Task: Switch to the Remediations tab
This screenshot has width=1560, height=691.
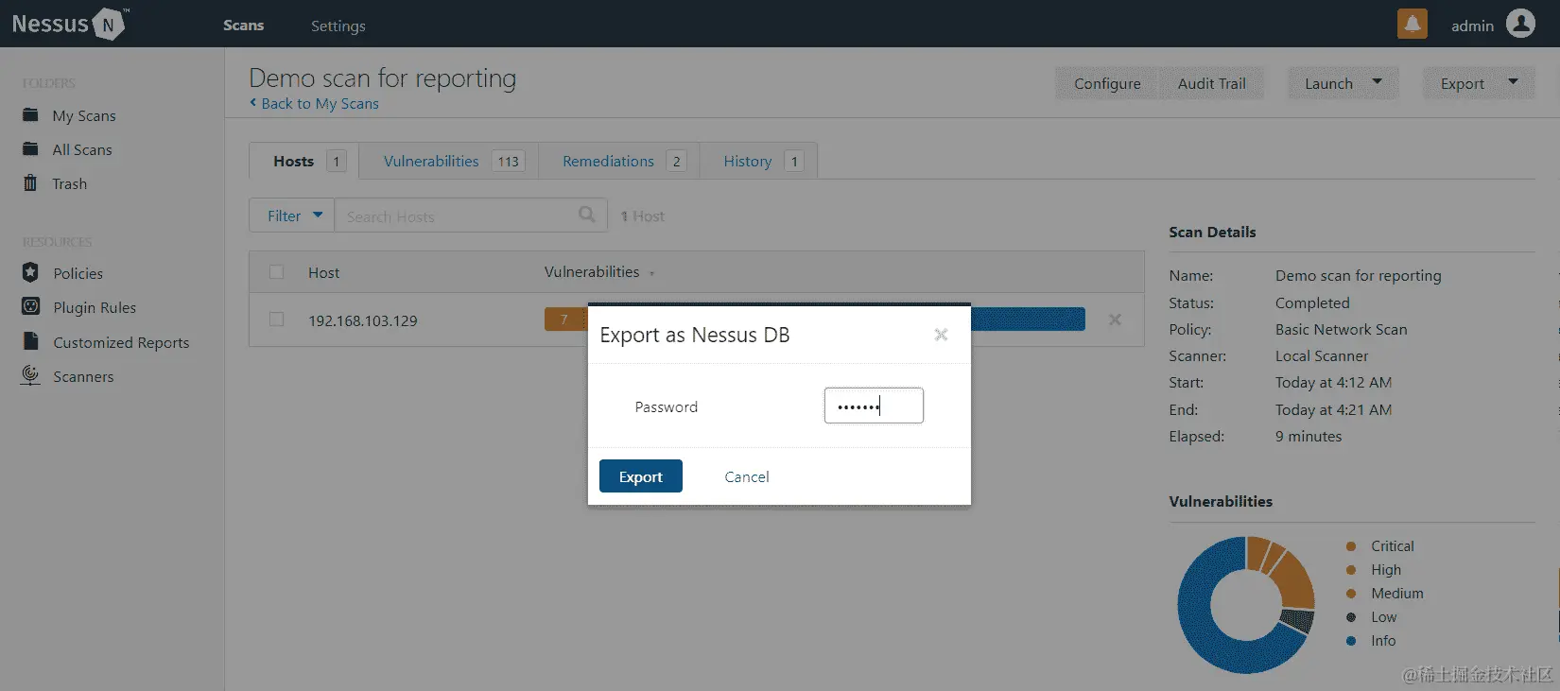Action: point(619,161)
